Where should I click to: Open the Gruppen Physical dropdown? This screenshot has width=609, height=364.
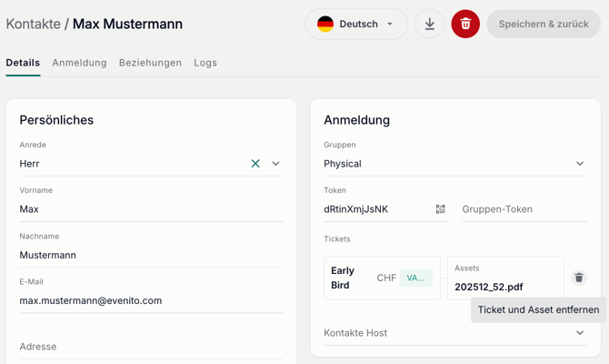click(x=455, y=164)
